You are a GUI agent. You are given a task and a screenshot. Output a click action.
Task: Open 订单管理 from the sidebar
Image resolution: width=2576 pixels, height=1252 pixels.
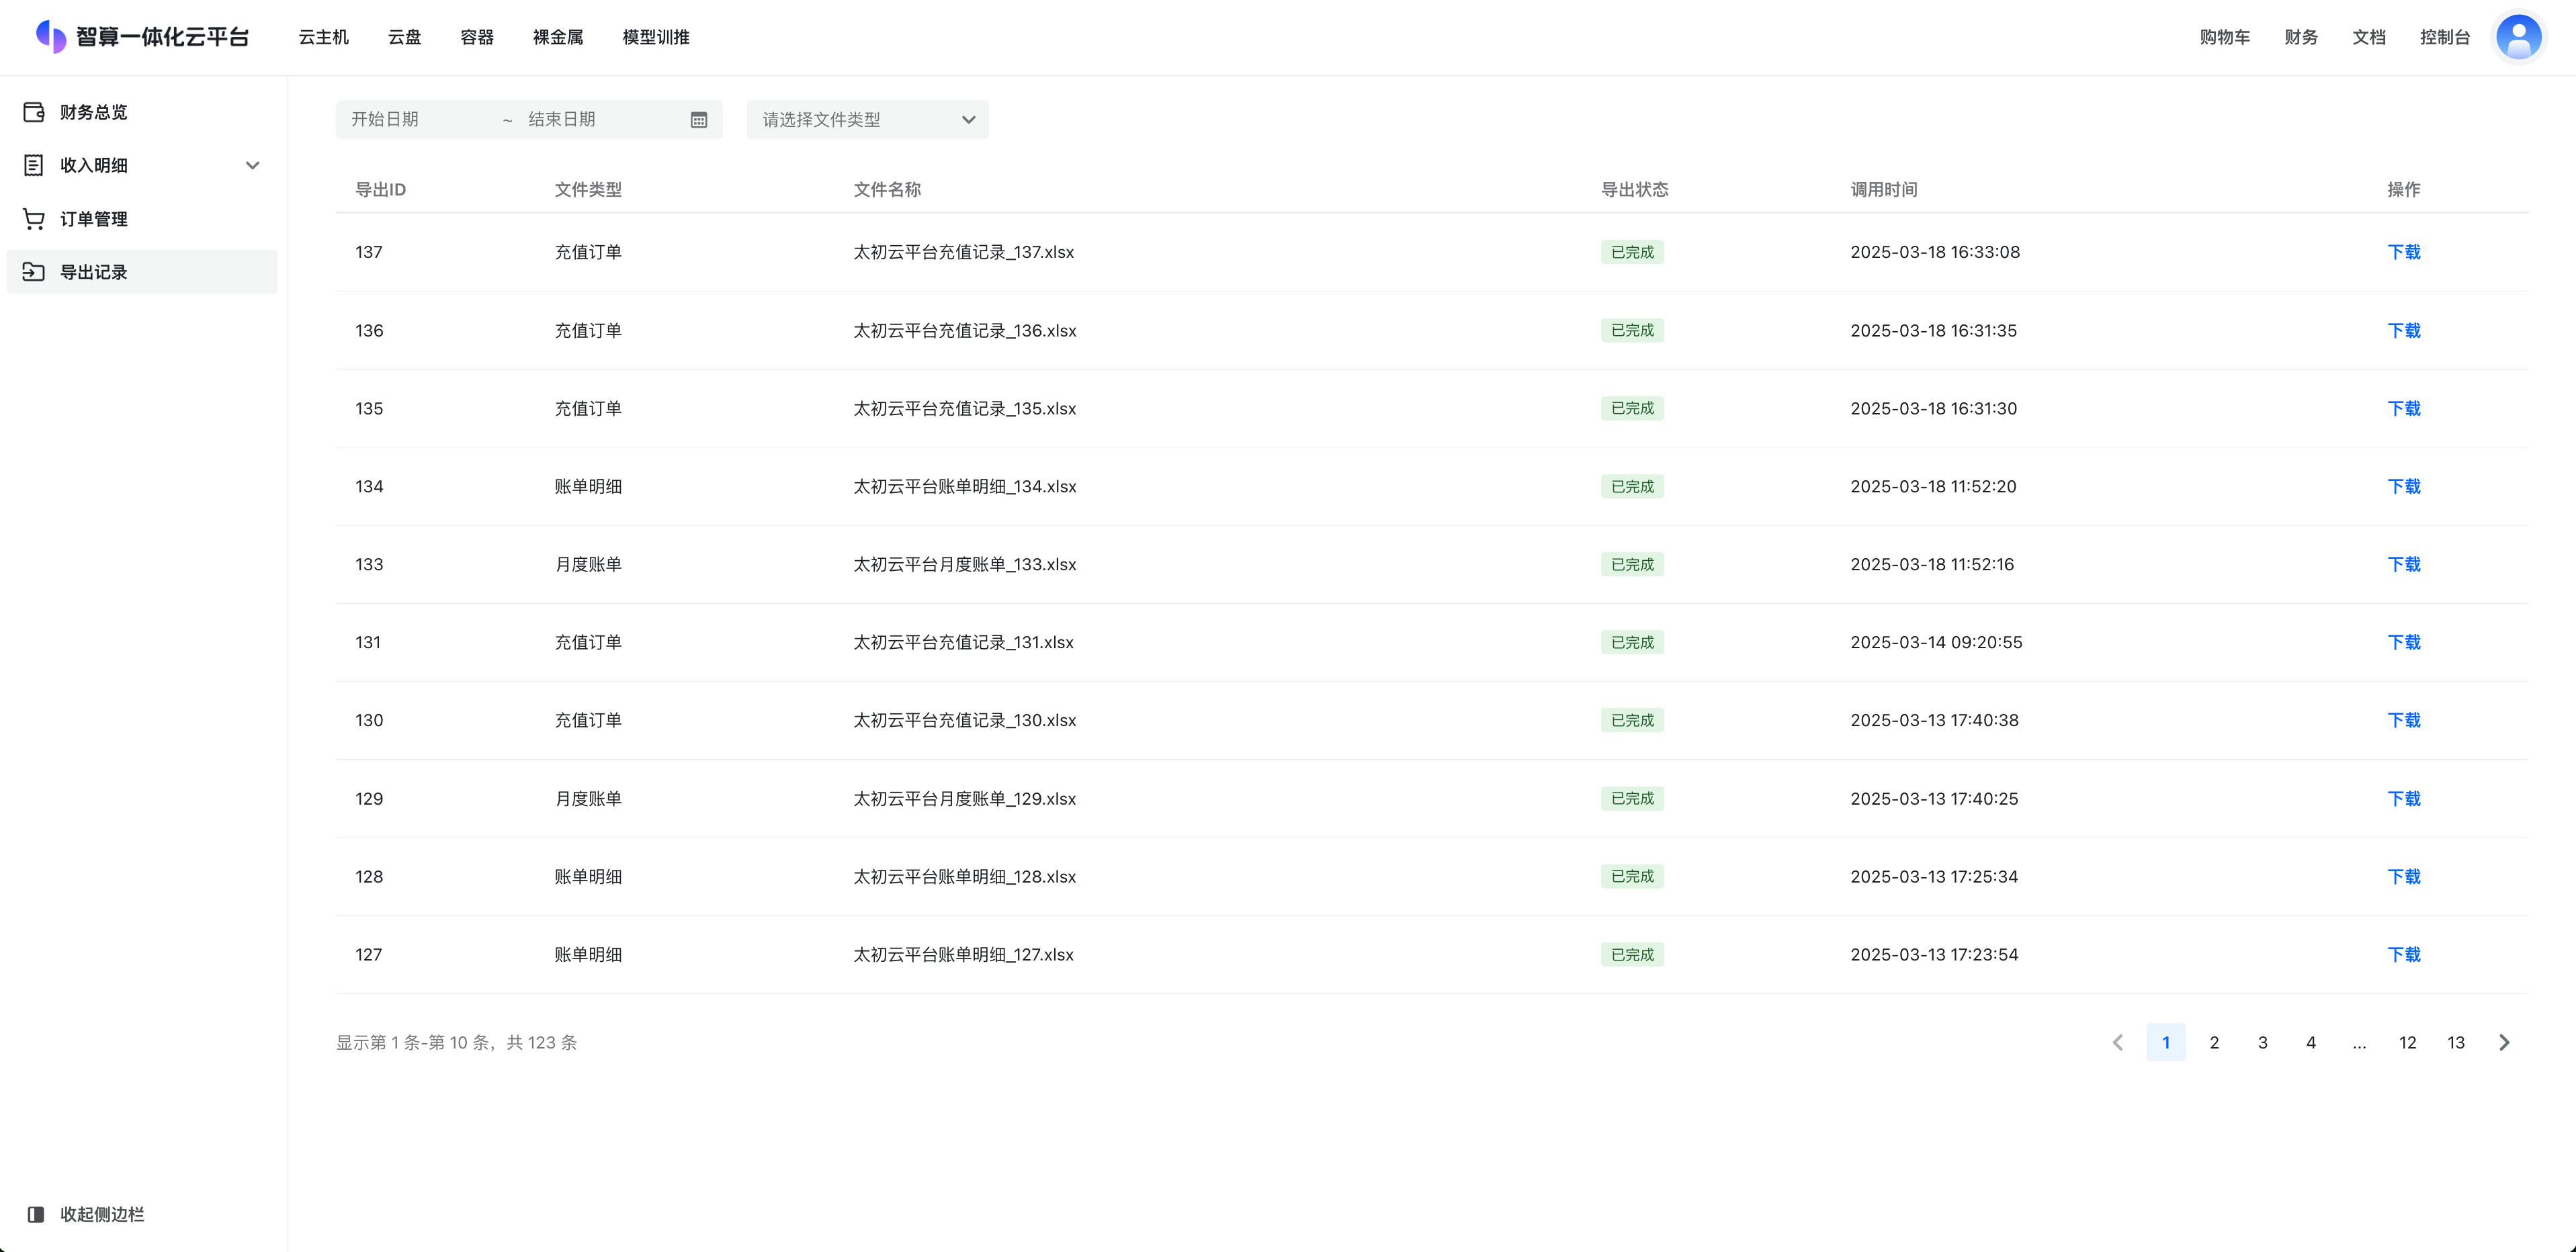[93, 219]
